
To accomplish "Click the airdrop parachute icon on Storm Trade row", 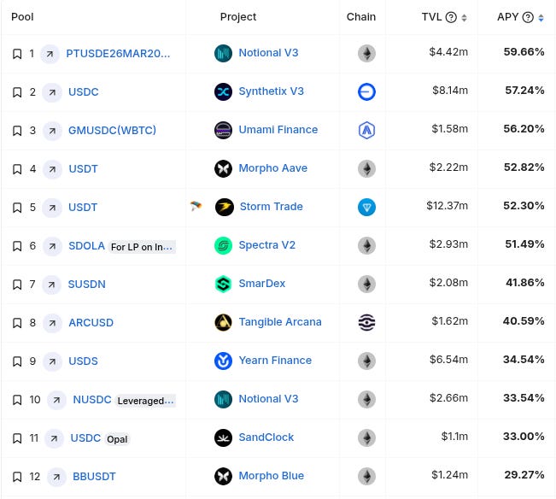I will (x=196, y=206).
